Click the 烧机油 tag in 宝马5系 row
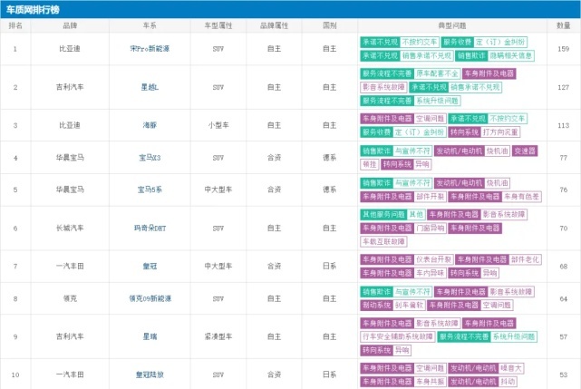This screenshot has height=389, width=581. click(x=497, y=183)
